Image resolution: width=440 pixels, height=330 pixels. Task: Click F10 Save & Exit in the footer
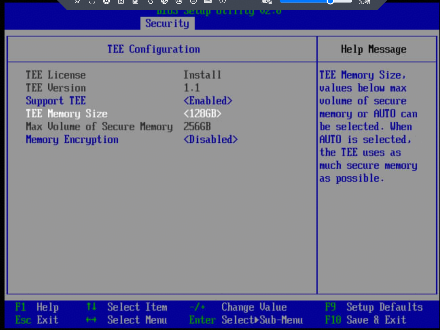click(x=365, y=320)
